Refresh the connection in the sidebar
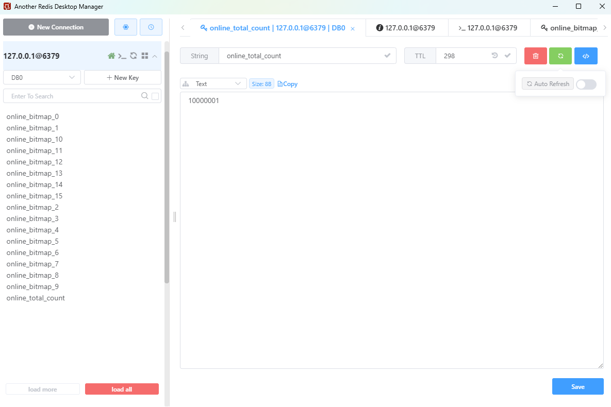 pyautogui.click(x=134, y=56)
